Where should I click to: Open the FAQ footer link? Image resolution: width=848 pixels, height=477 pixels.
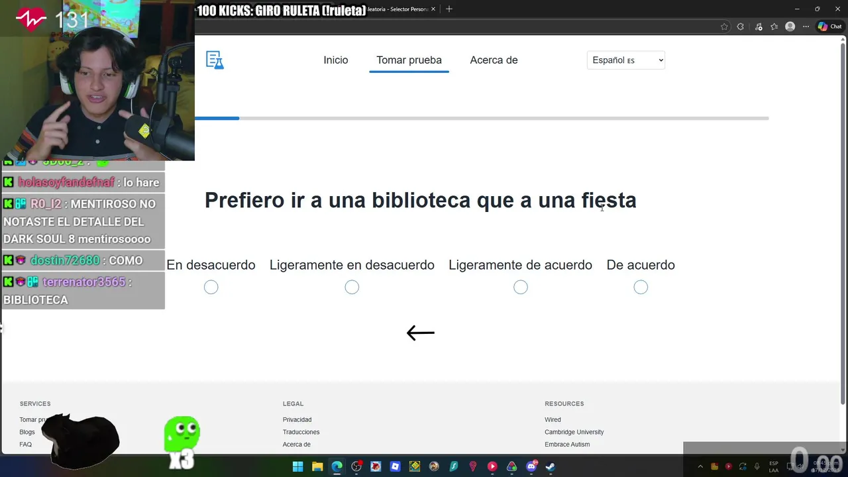point(25,445)
